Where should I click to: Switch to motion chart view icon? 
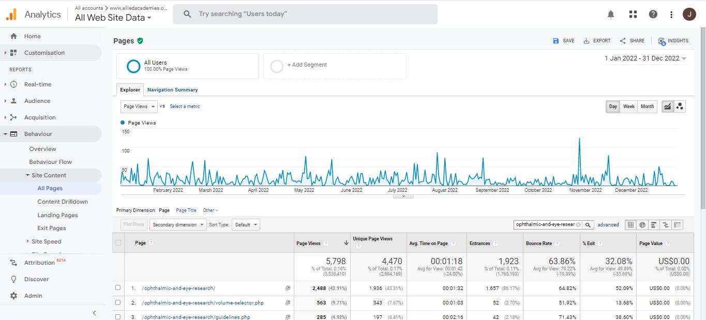pyautogui.click(x=680, y=106)
